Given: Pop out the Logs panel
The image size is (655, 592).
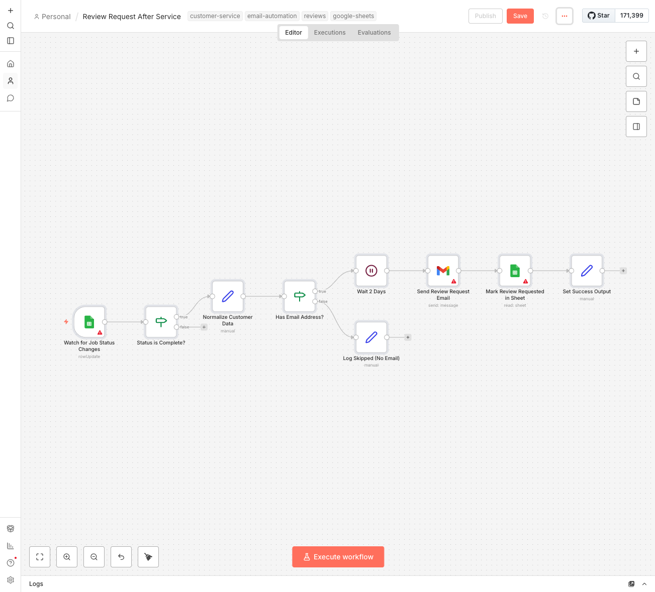Looking at the screenshot, I should point(631,584).
